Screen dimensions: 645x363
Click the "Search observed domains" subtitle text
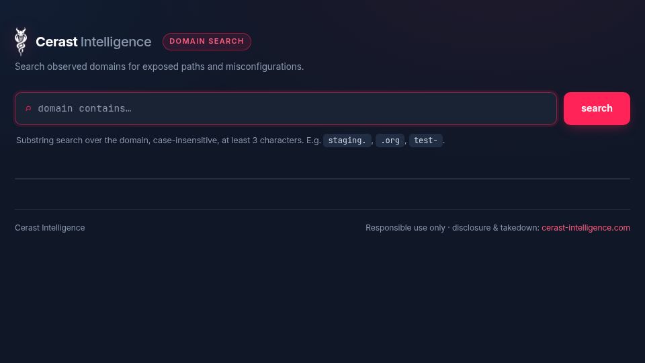click(159, 67)
